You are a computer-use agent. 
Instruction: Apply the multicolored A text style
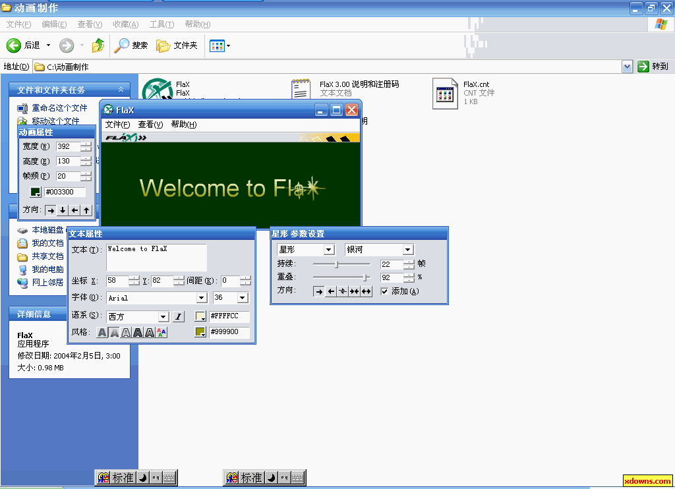tap(161, 332)
